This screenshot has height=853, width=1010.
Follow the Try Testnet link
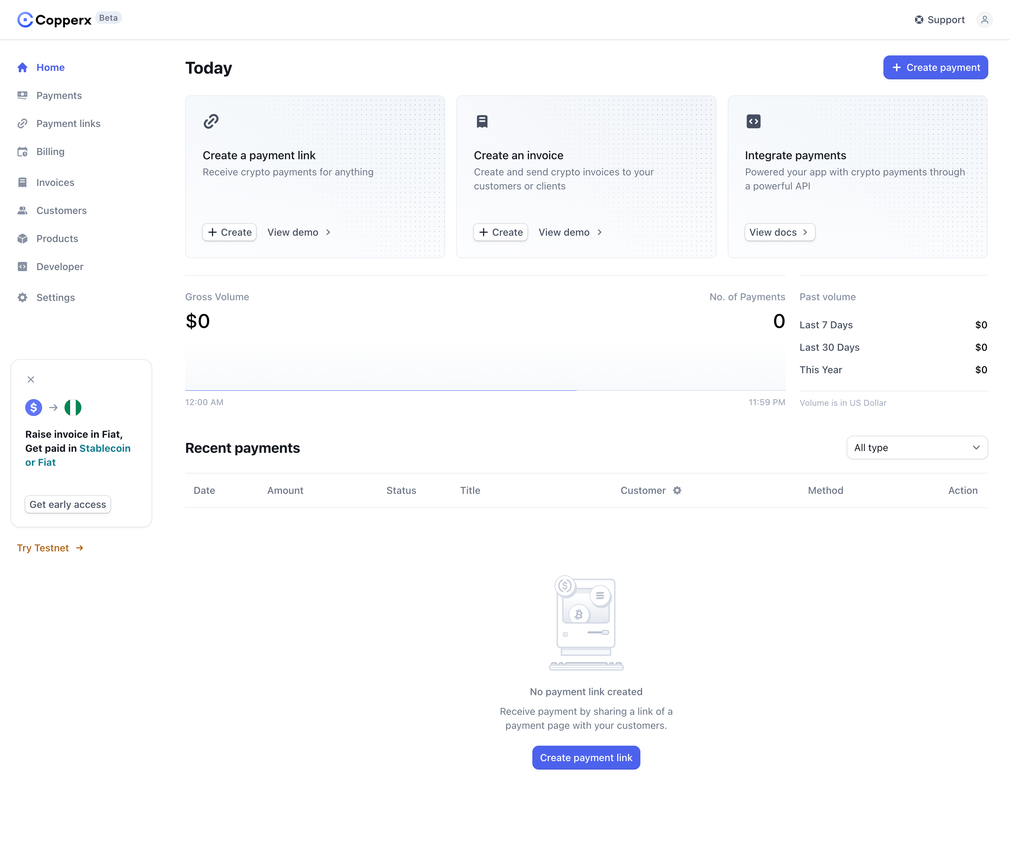(50, 548)
